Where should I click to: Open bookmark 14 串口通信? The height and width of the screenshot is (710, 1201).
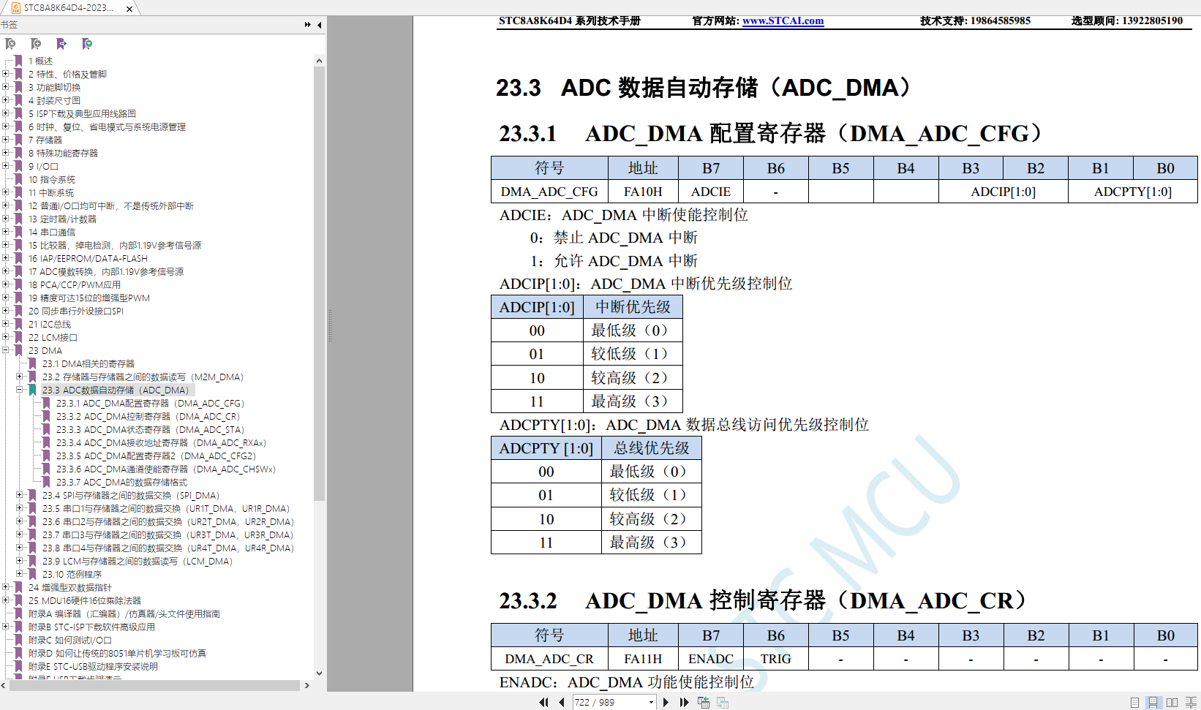click(52, 232)
